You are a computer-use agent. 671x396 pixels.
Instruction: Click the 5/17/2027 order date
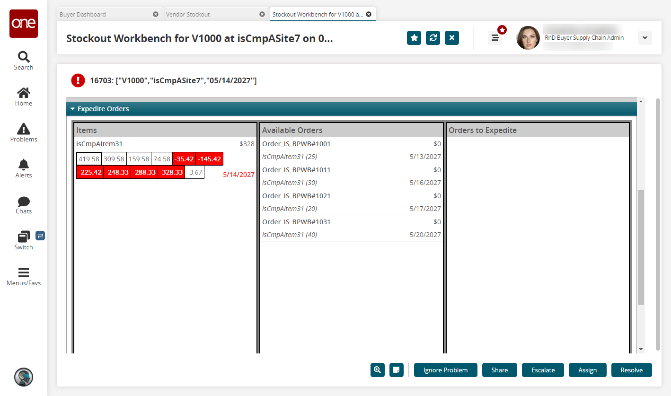(x=425, y=209)
